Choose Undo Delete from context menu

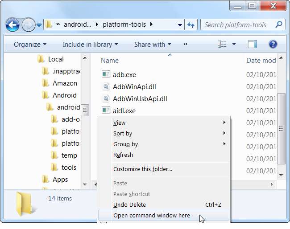click(163, 205)
